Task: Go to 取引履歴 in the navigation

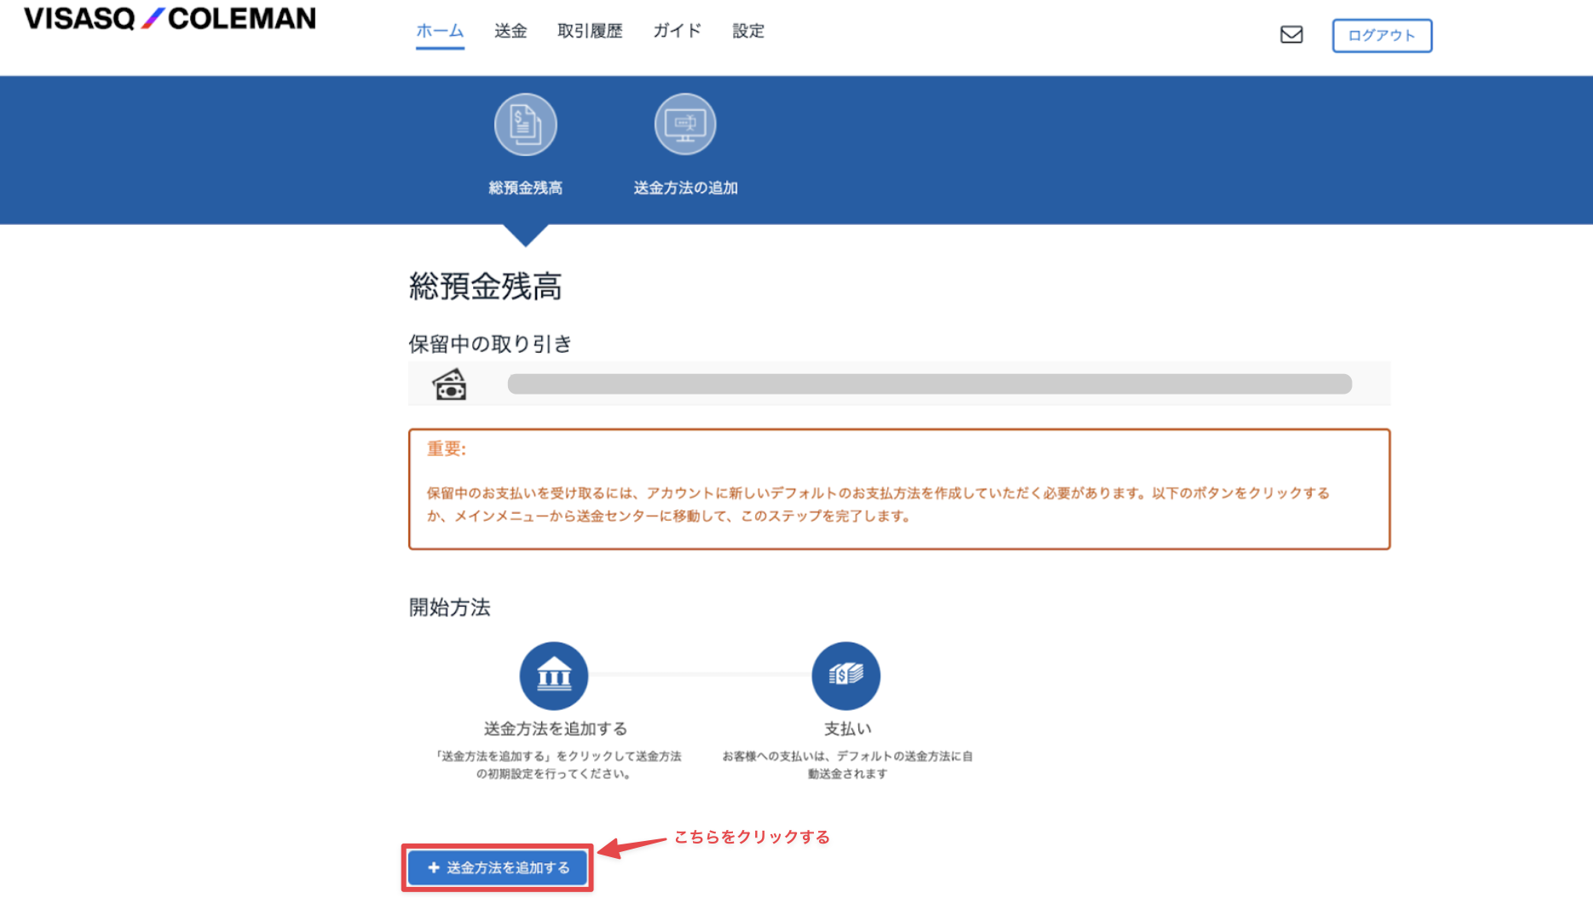Action: 590,31
